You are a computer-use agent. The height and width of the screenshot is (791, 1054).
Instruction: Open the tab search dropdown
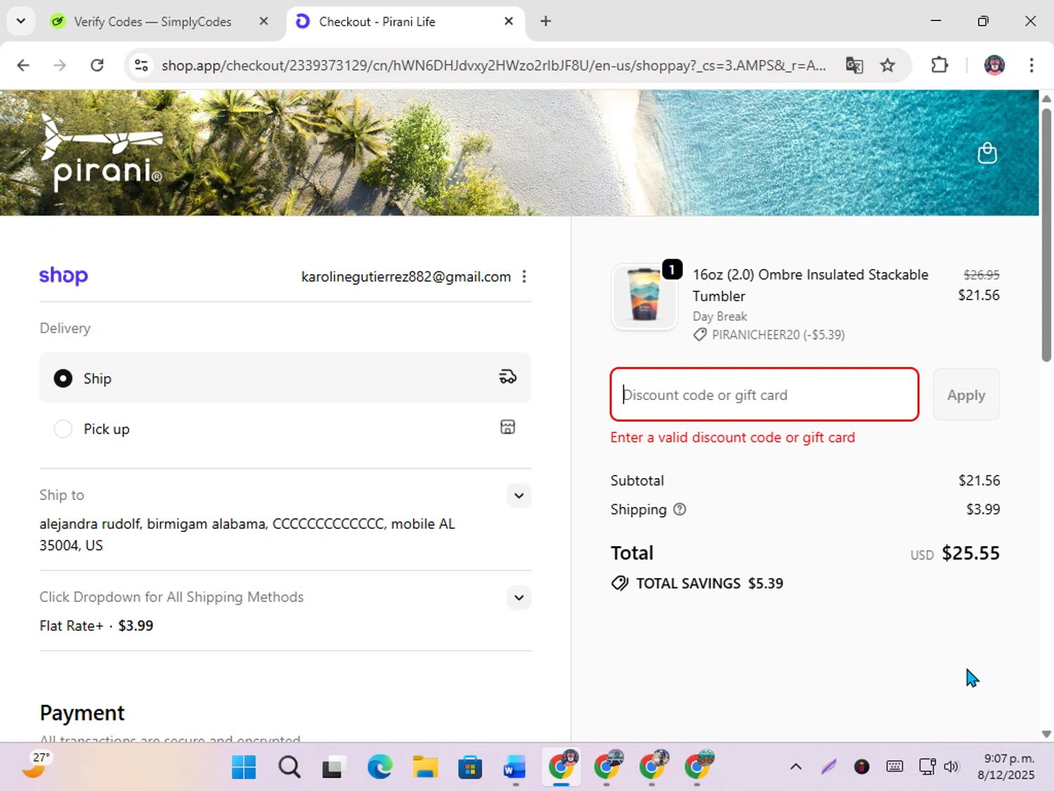[21, 21]
